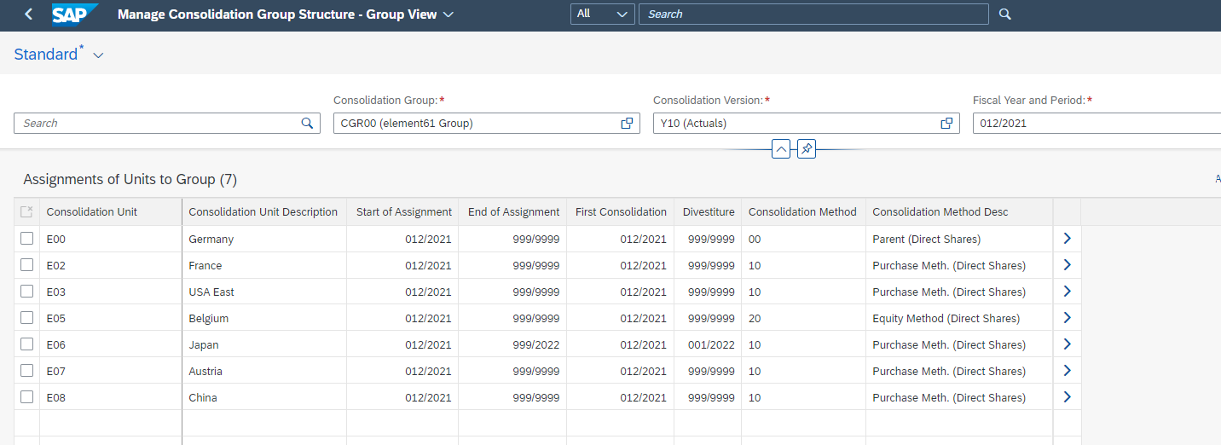
Task: Click search icon in filter search field
Action: 307,124
